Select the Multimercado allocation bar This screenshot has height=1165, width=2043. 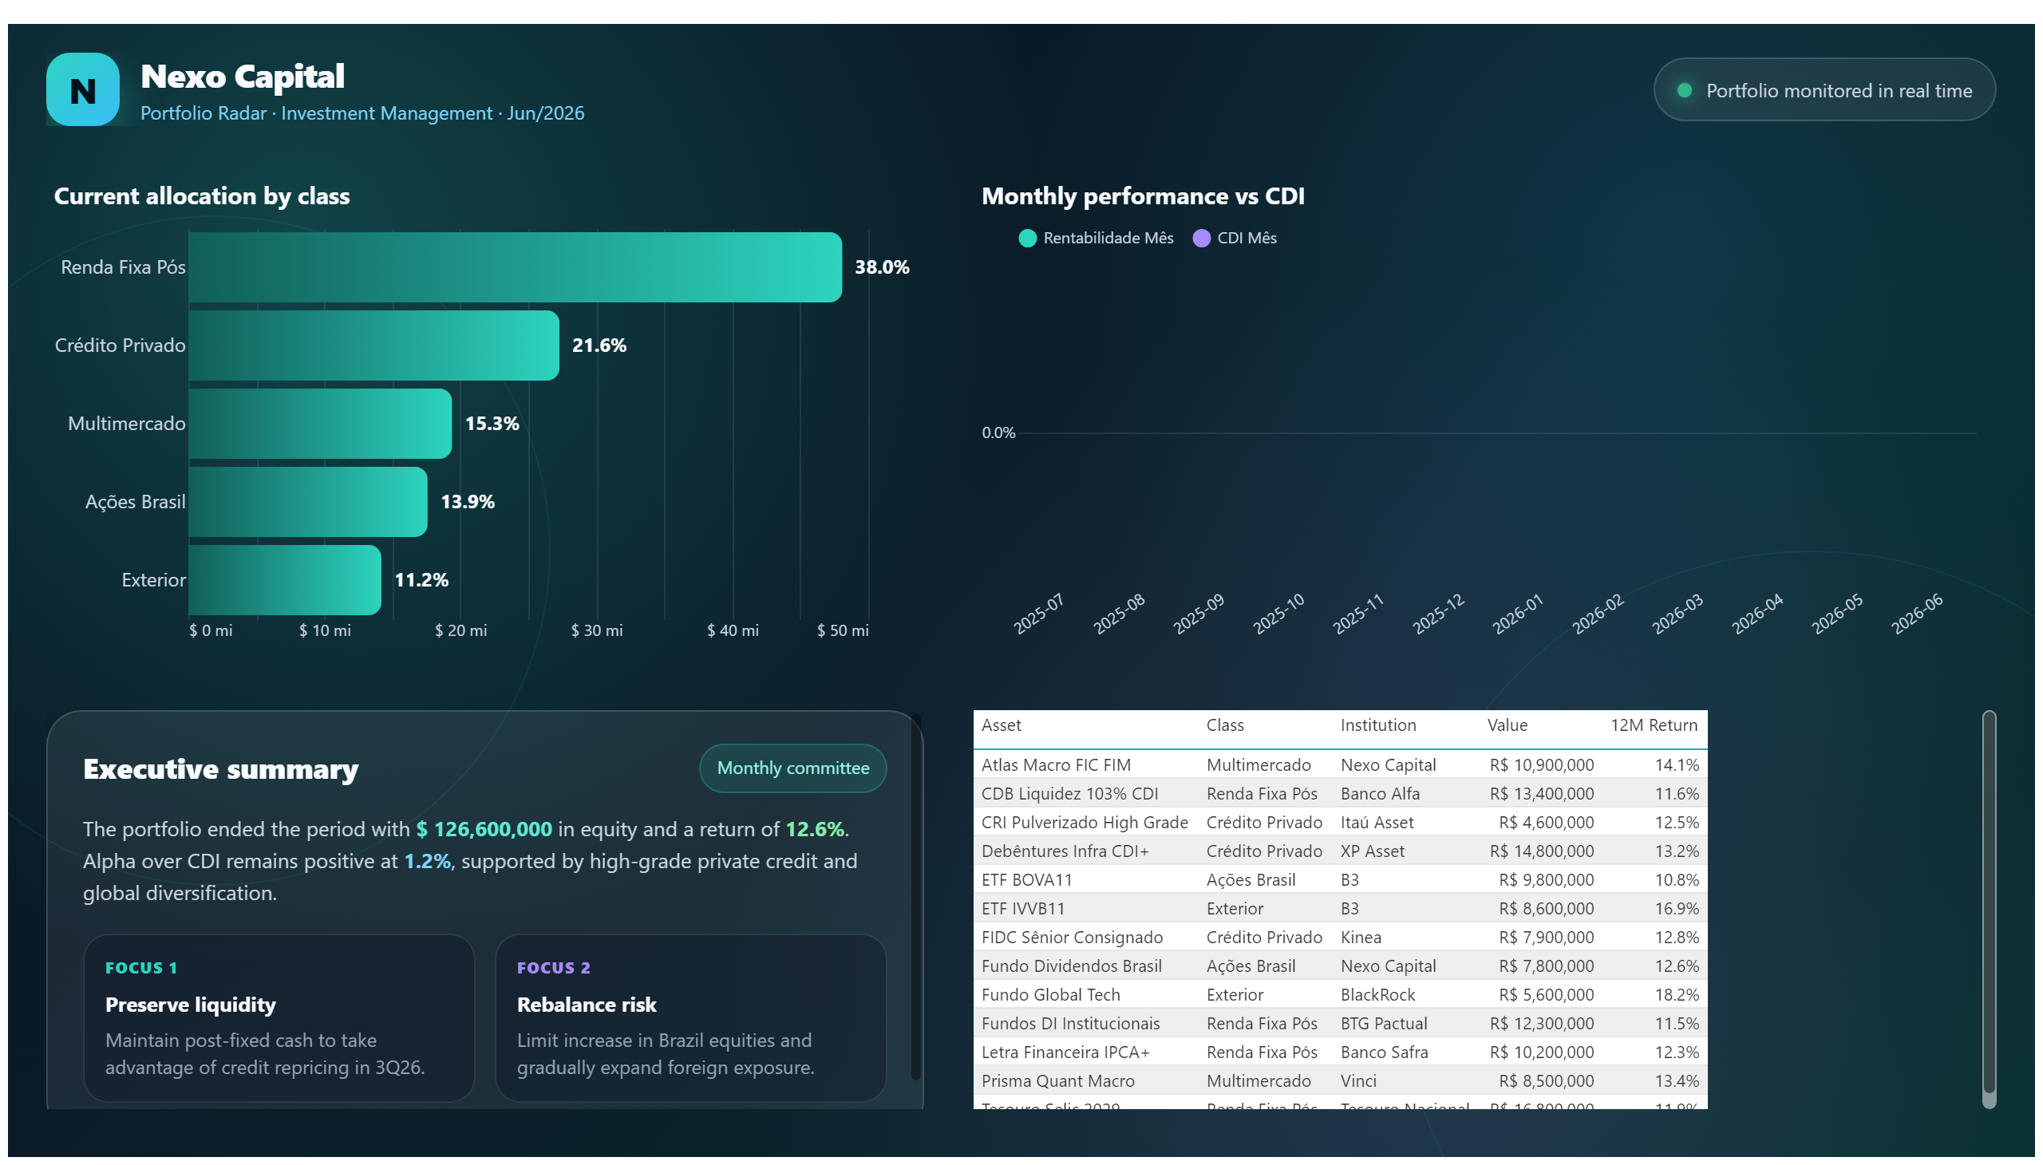[320, 423]
